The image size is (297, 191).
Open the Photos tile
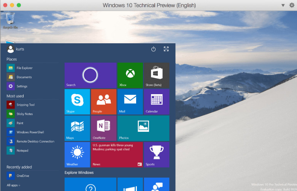tap(143, 128)
